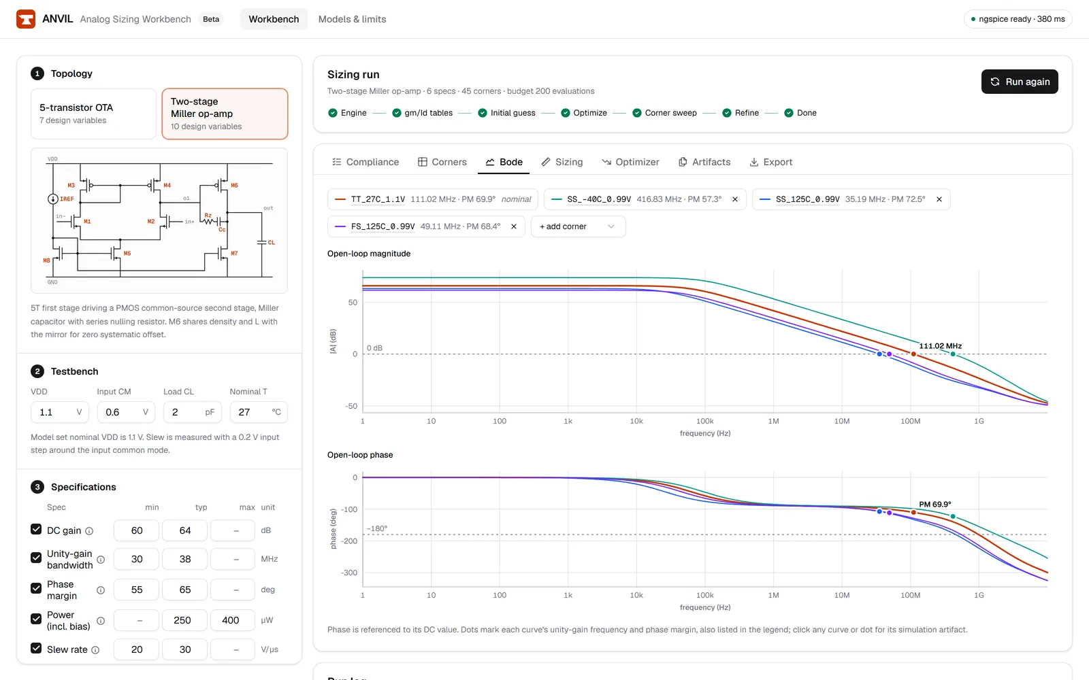Click the TT_27C_1.1V red legend swatch
Image resolution: width=1089 pixels, height=680 pixels.
(340, 199)
